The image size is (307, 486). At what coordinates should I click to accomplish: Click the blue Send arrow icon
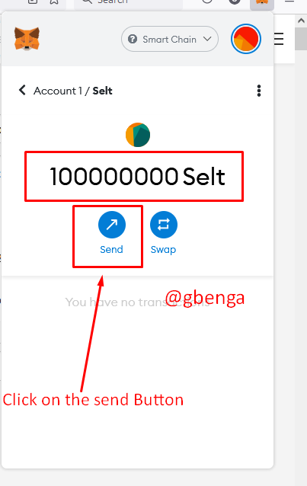pyautogui.click(x=112, y=225)
